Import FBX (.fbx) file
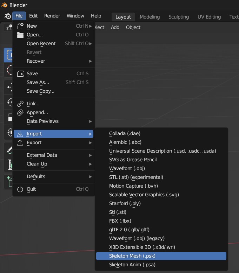The width and height of the screenshot is (239, 273). 161,221
